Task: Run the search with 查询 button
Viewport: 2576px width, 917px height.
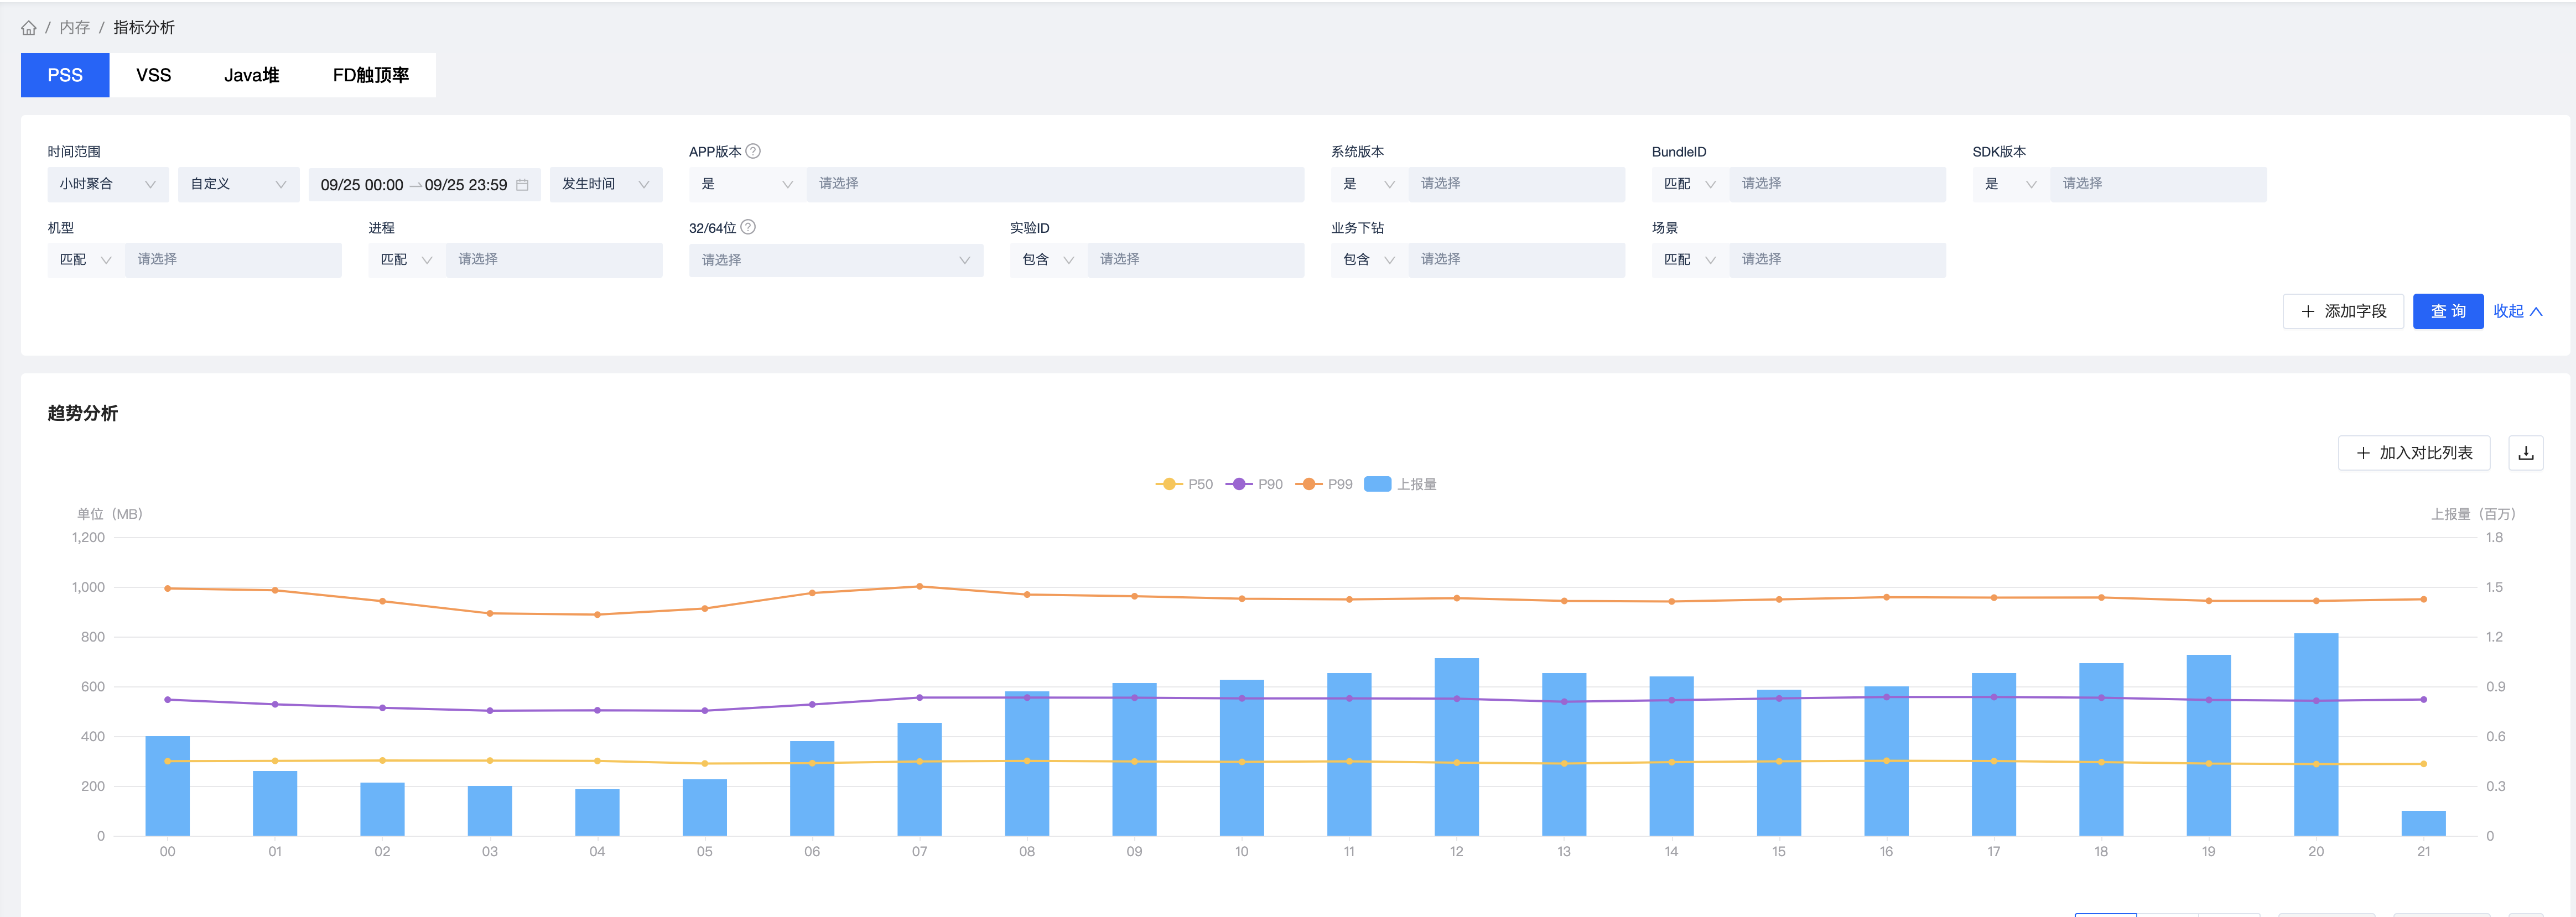Action: point(2448,311)
